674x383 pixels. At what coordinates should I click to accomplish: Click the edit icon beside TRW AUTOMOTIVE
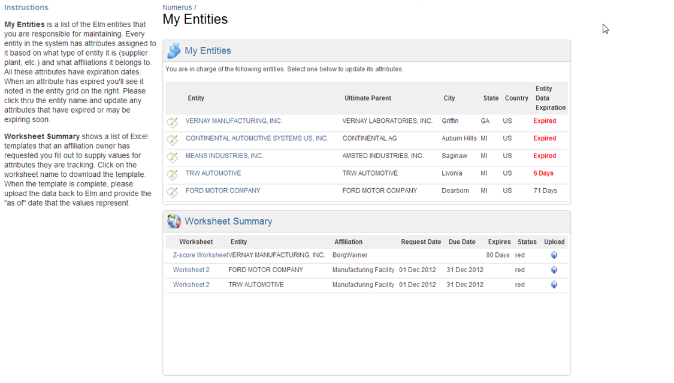coord(173,173)
